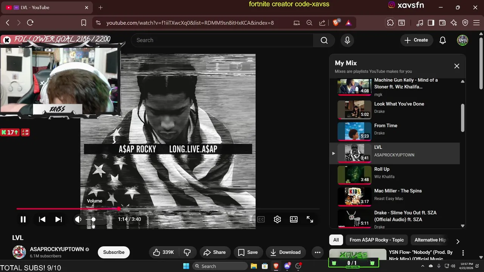The width and height of the screenshot is (484, 272).
Task: Open Discord from the taskbar
Action: tap(287, 266)
